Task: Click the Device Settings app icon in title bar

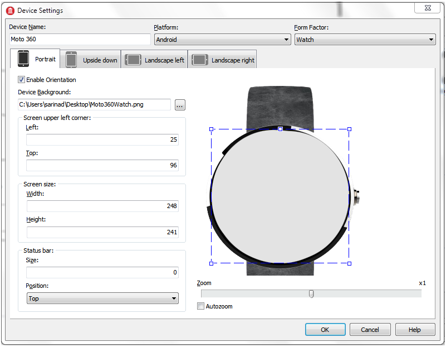Action: tap(9, 10)
